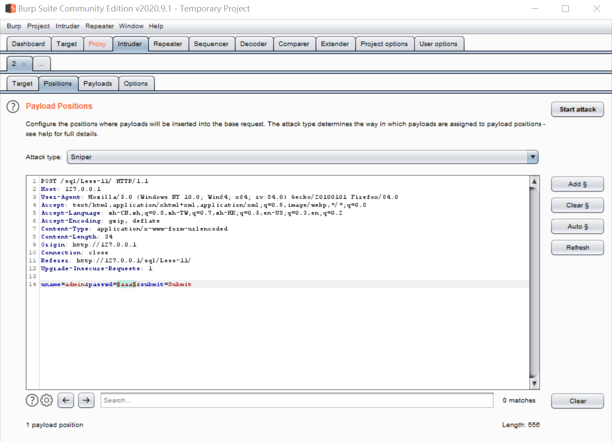Select the main Intruder tab
The height and width of the screenshot is (442, 612).
pos(130,44)
